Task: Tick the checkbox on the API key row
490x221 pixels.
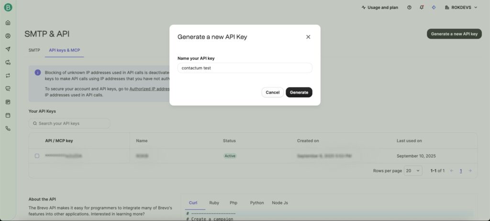Action: (37, 156)
